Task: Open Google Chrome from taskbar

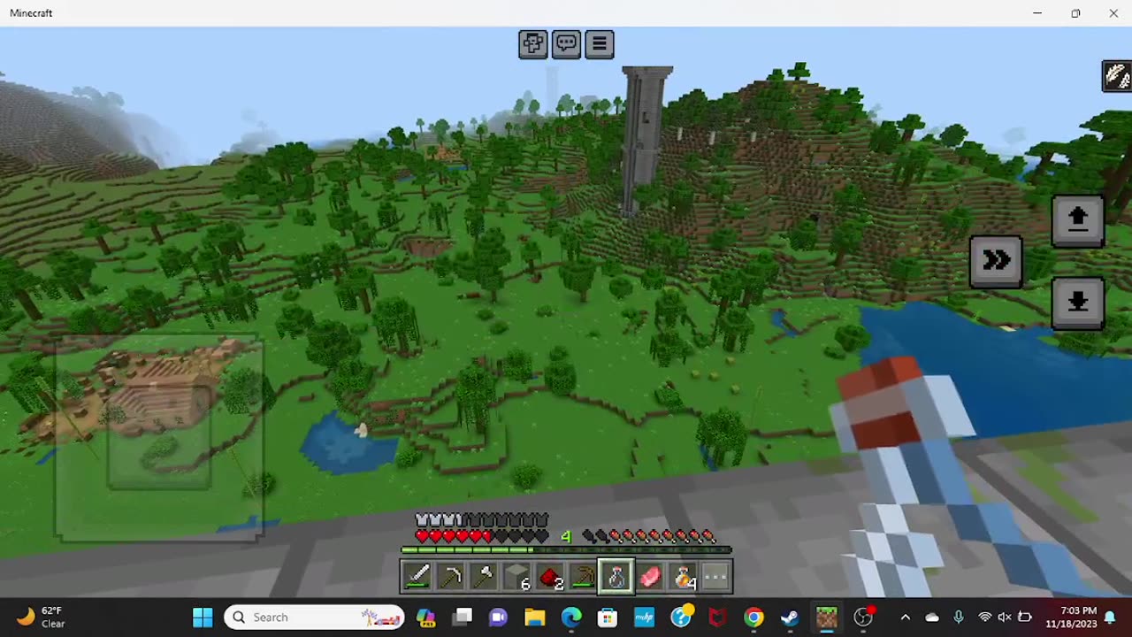Action: (753, 618)
